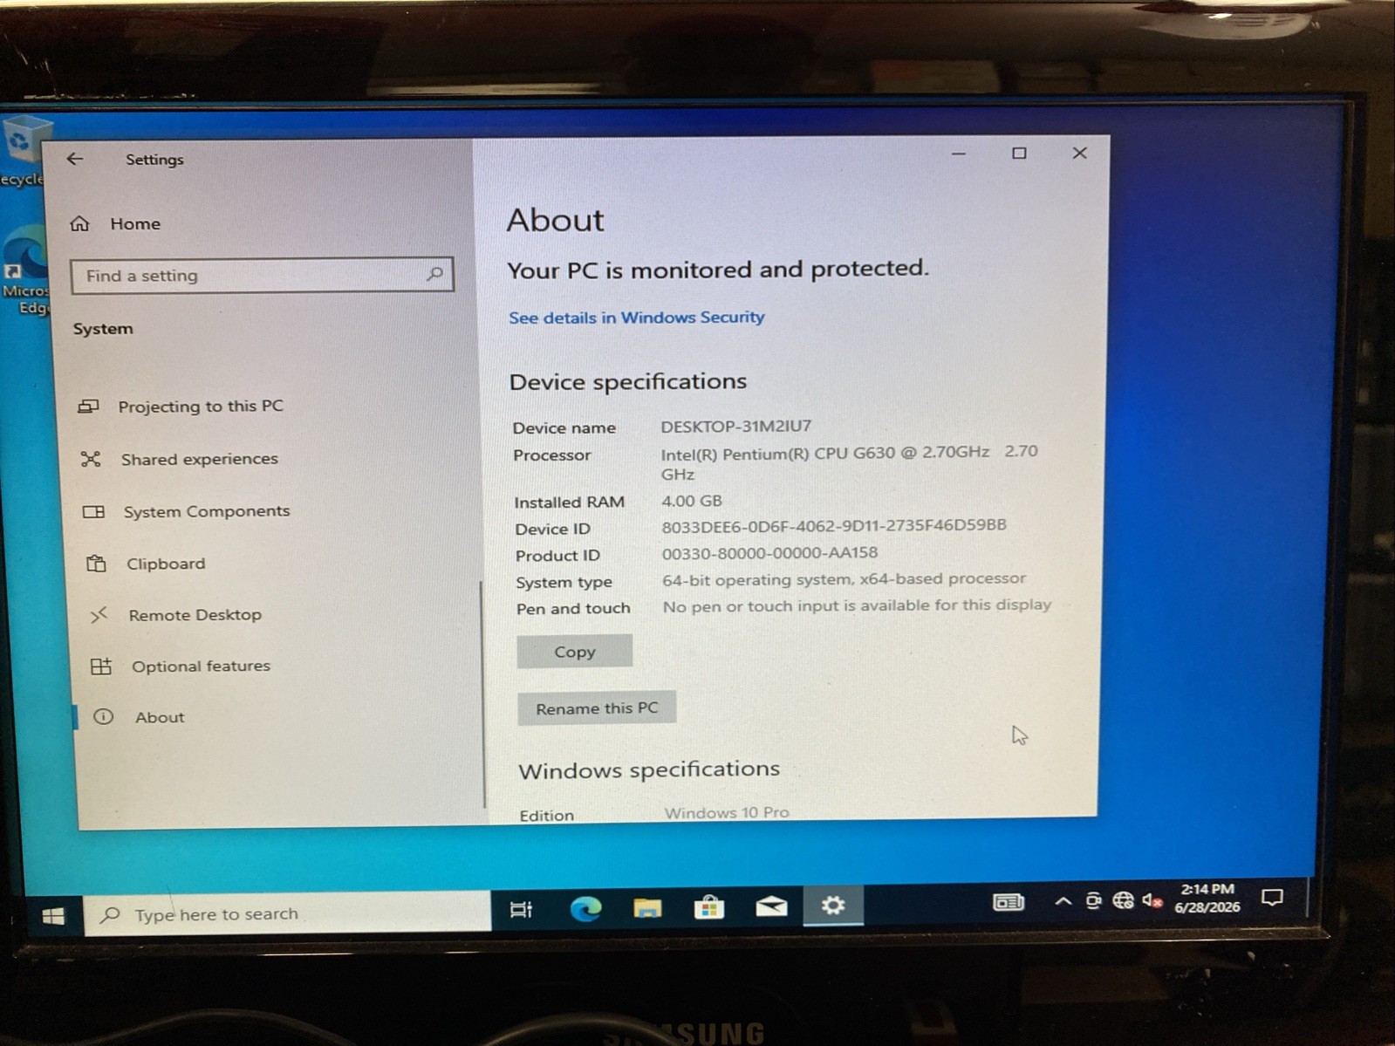Copy the device specifications
Viewport: 1395px width, 1046px height.
[574, 652]
